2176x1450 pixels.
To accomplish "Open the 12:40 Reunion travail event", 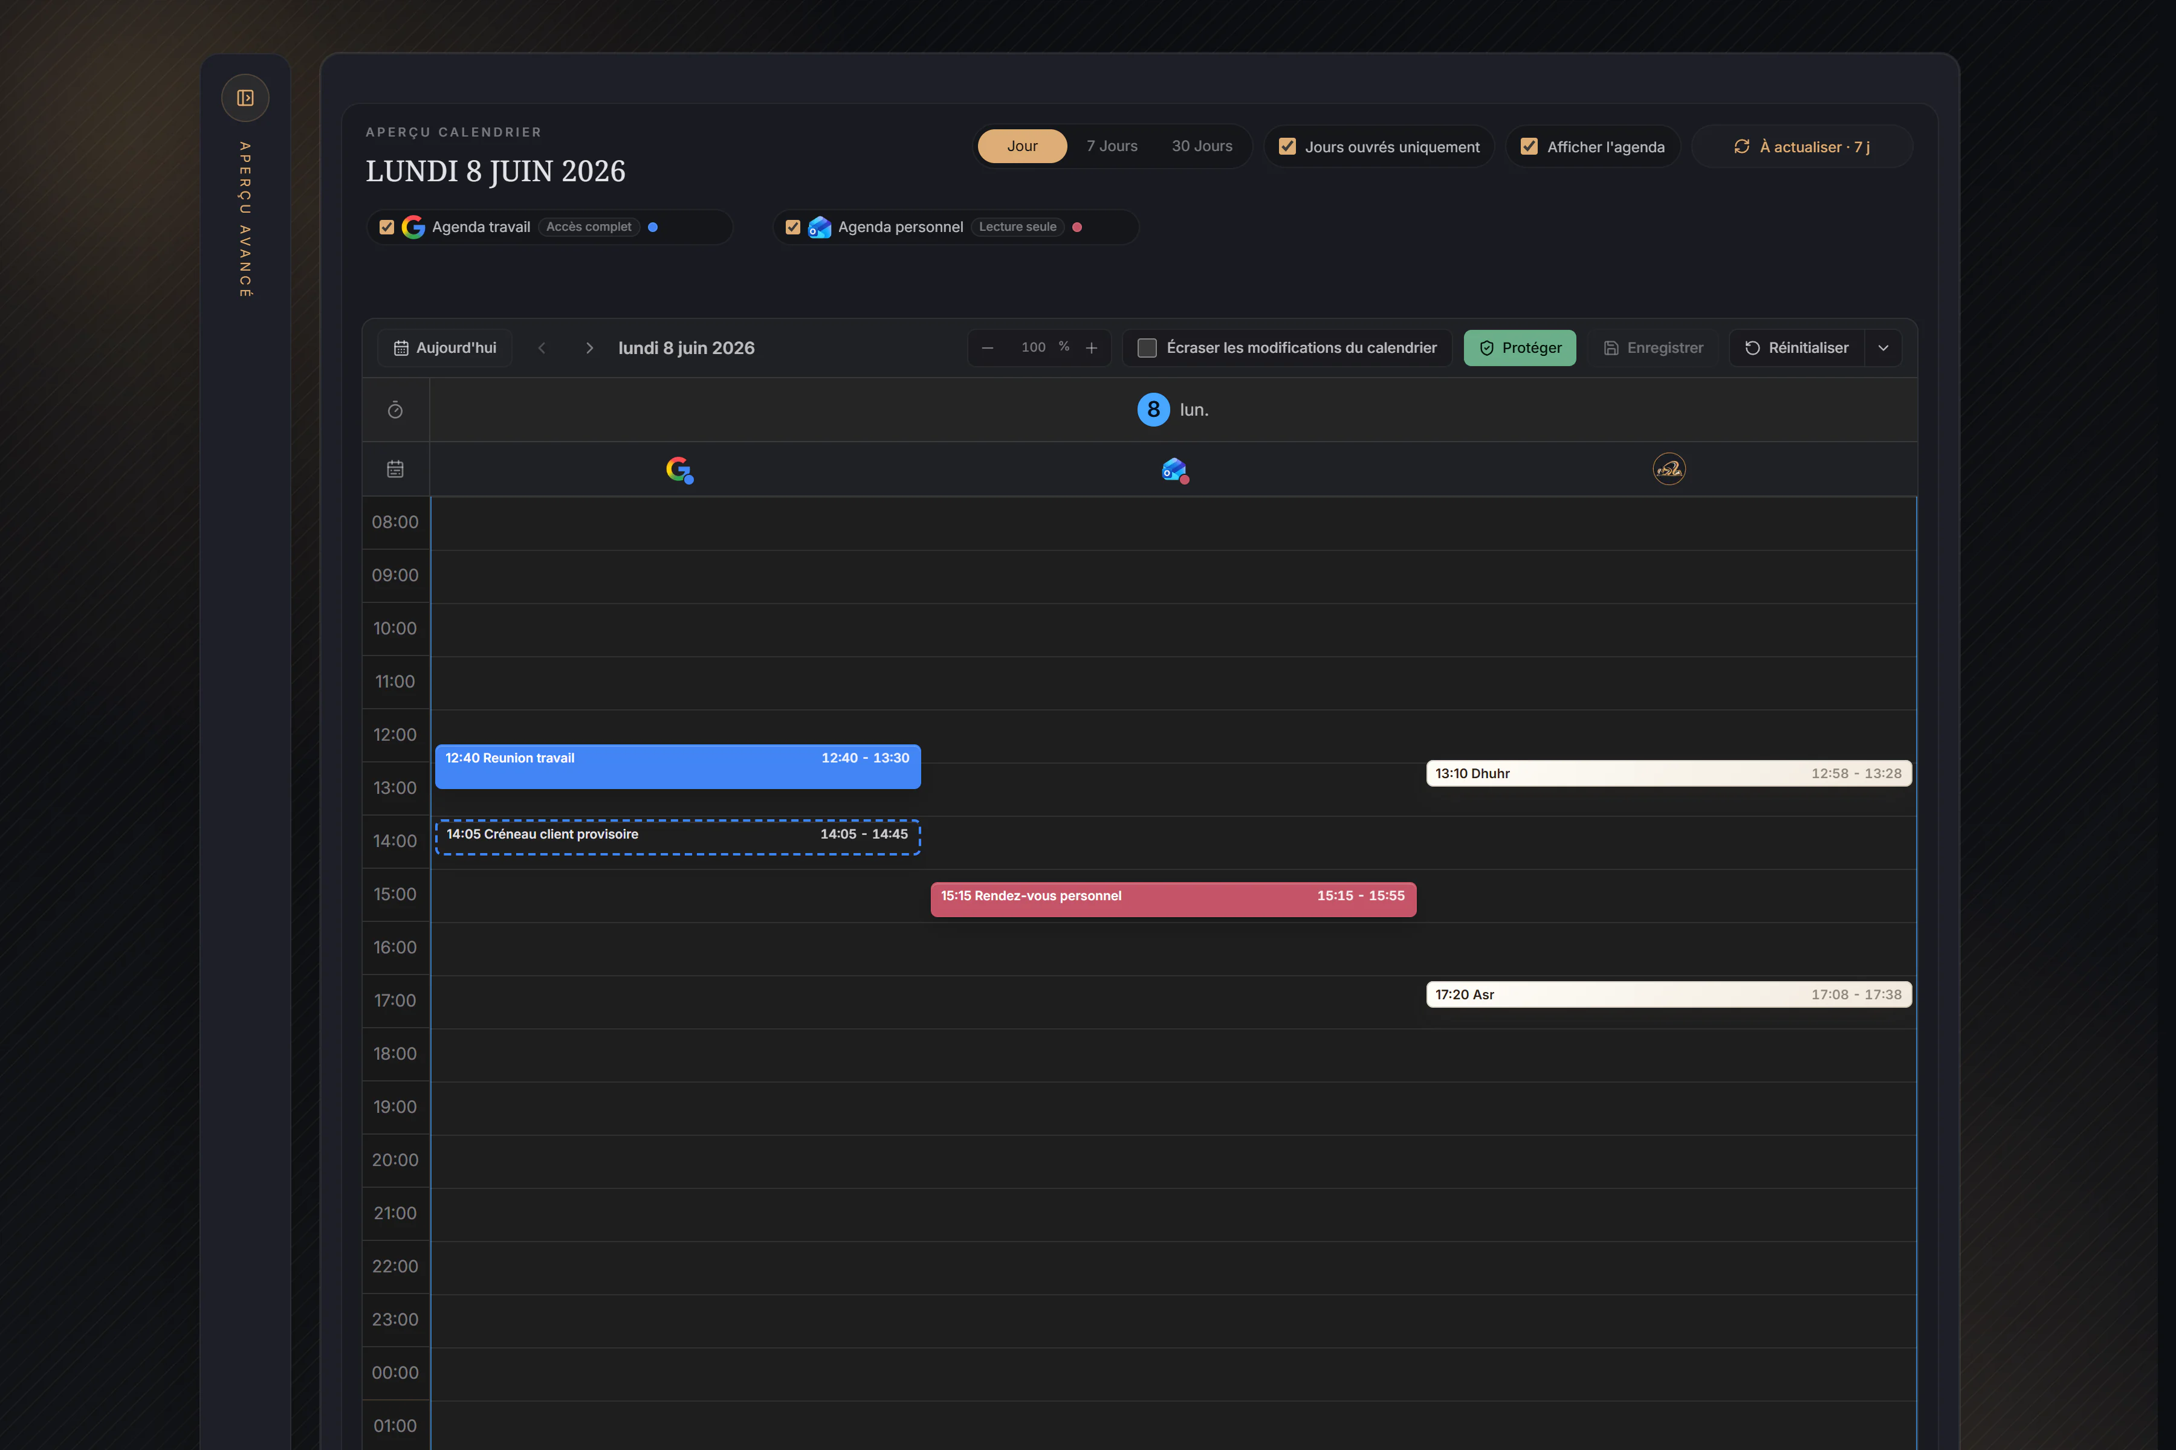I will [678, 767].
